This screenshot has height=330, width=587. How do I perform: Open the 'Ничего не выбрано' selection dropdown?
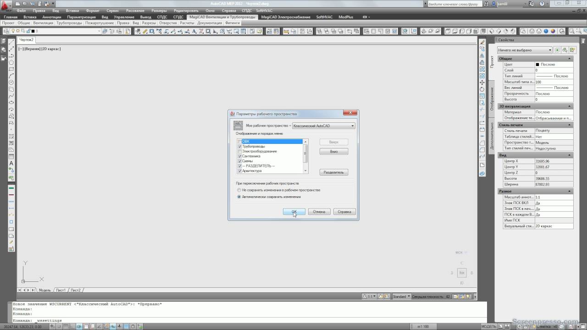point(525,50)
